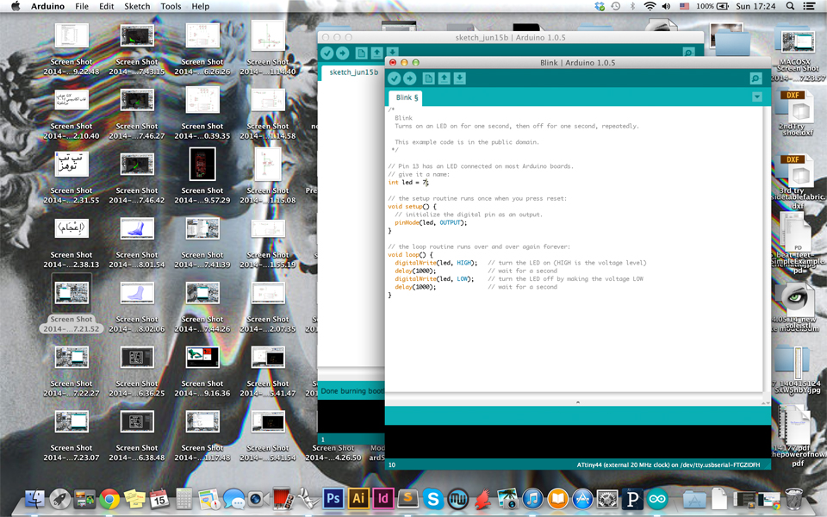
Task: Click Save down-arrow in Blink window
Action: (x=459, y=78)
